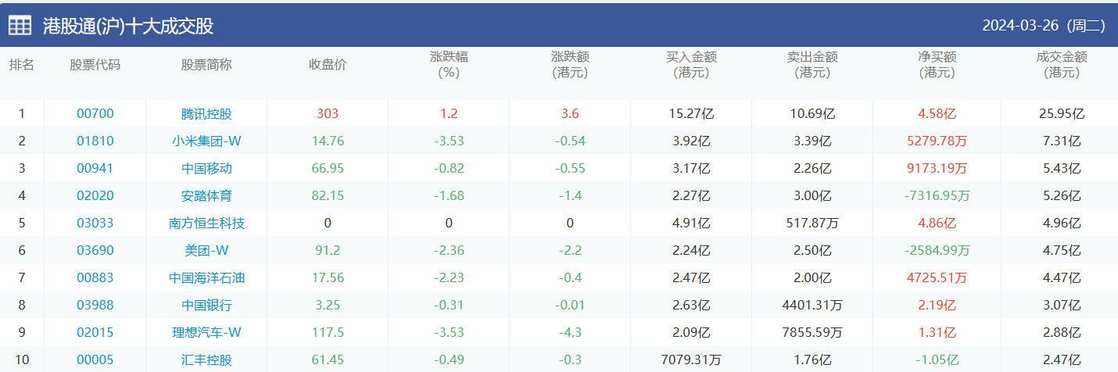Select 中国银行 stock name

point(206,305)
